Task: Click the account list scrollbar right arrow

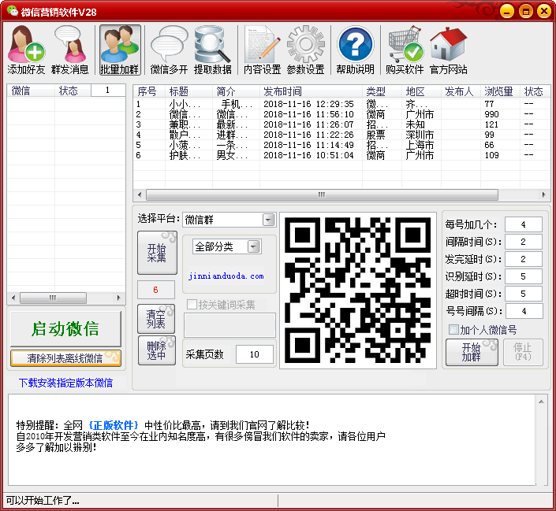Action: [x=119, y=298]
